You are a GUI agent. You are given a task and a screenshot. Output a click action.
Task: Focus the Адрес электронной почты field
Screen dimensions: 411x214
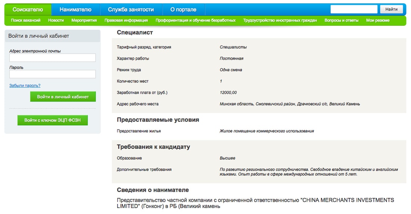[x=52, y=58]
